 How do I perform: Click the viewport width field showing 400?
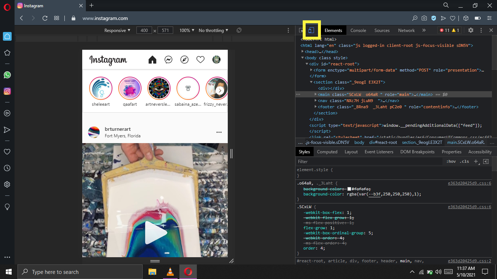click(144, 31)
